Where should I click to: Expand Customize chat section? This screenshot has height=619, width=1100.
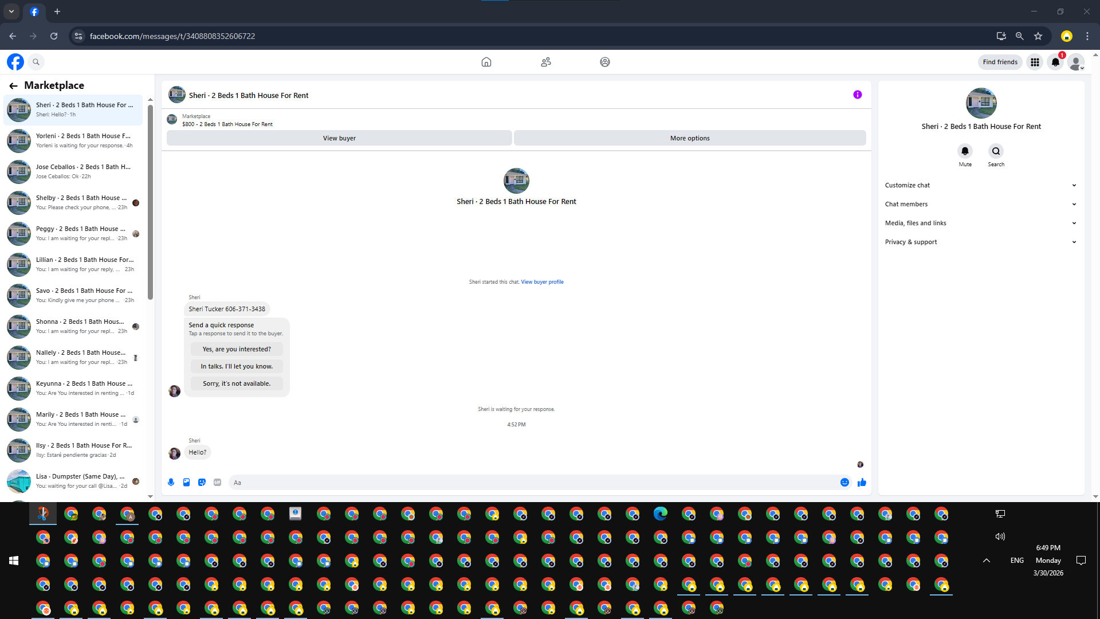(x=980, y=185)
